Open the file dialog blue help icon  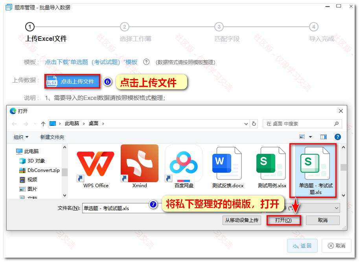click(337, 137)
